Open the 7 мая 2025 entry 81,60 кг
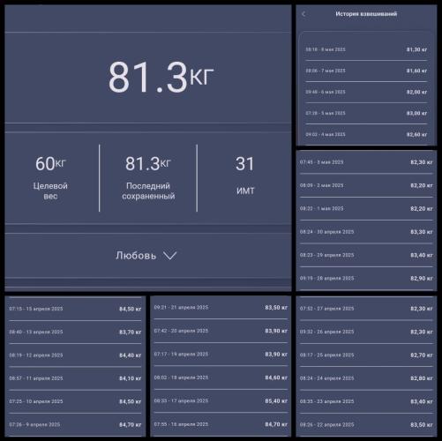 (366, 71)
